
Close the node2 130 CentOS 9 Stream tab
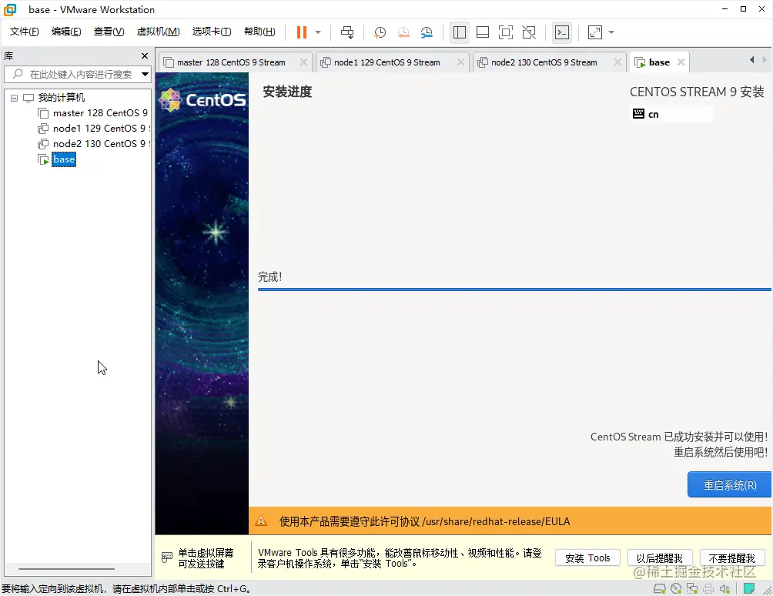617,62
